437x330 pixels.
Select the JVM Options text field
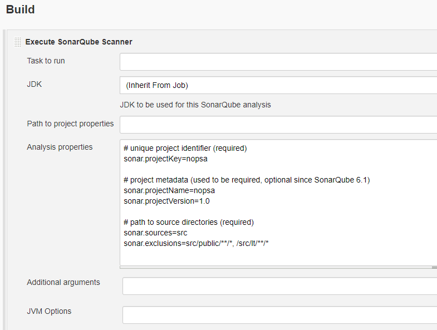(279, 315)
